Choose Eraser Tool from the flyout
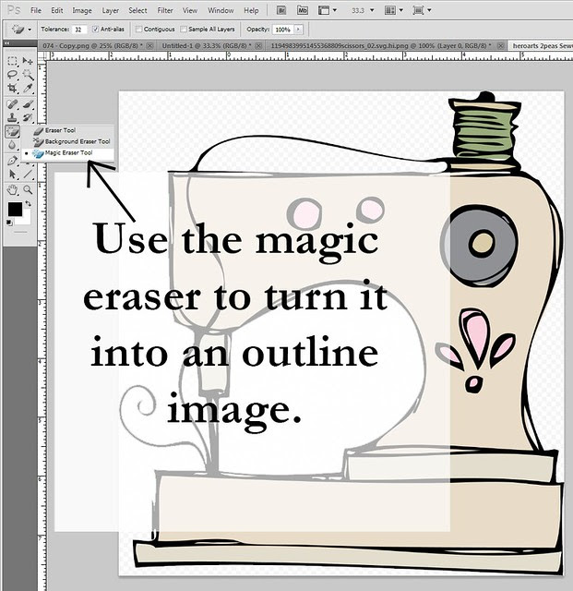Image resolution: width=573 pixels, height=591 pixels. [67, 130]
